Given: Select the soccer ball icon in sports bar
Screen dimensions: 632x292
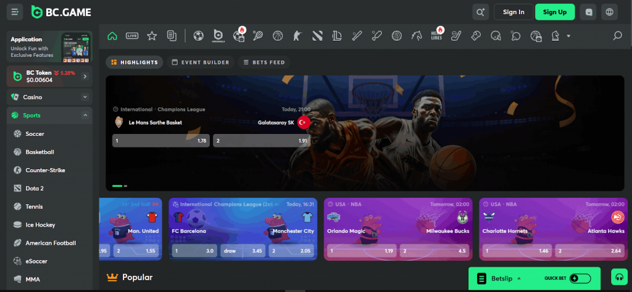Looking at the screenshot, I should [x=198, y=36].
